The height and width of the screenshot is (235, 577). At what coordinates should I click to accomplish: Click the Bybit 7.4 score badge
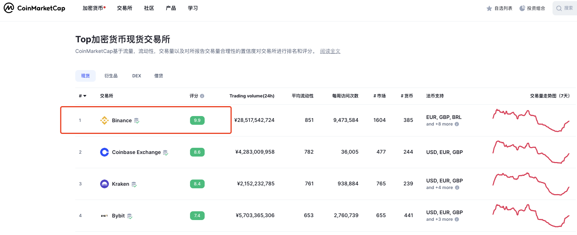click(x=197, y=216)
